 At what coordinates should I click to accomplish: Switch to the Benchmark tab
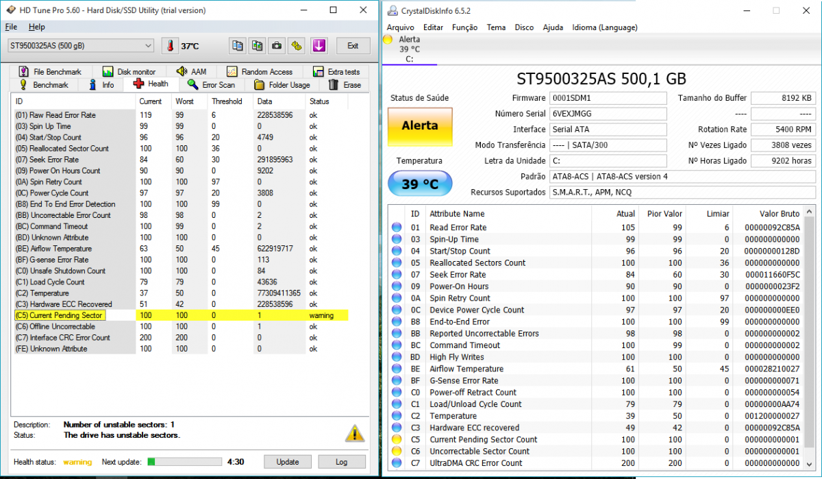(x=44, y=85)
